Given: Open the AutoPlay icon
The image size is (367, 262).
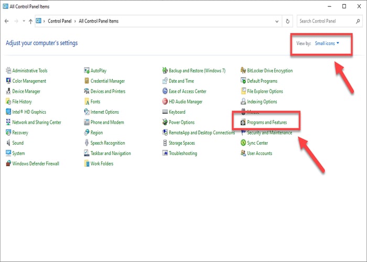Looking at the screenshot, I should (x=87, y=70).
